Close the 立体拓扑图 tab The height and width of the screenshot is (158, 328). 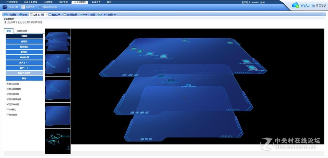(46, 15)
